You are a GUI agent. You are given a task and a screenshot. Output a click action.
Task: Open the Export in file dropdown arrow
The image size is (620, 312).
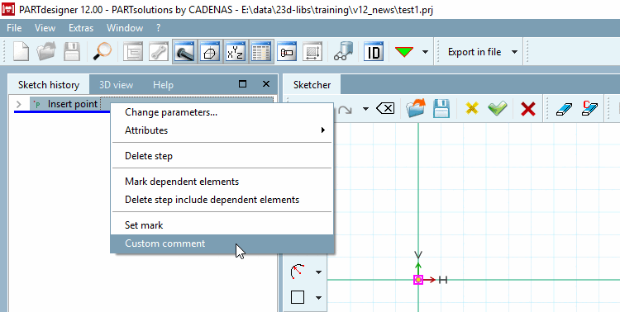(x=514, y=52)
